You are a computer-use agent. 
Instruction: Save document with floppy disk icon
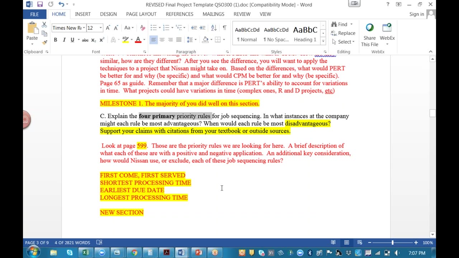coord(40,4)
